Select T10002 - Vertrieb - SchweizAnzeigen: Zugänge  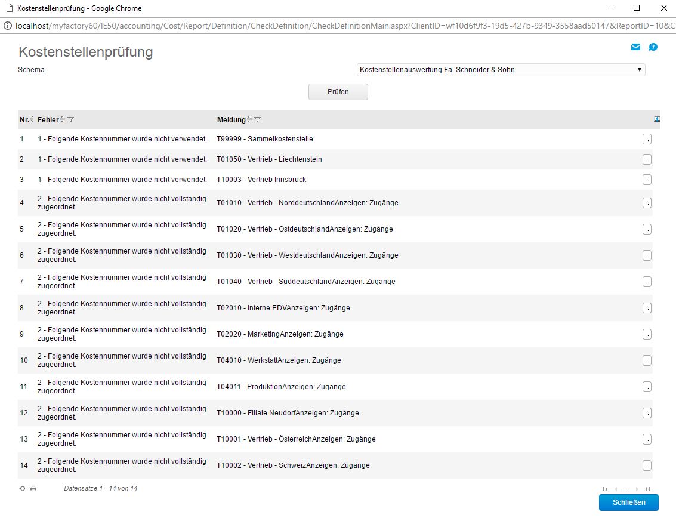pos(293,465)
